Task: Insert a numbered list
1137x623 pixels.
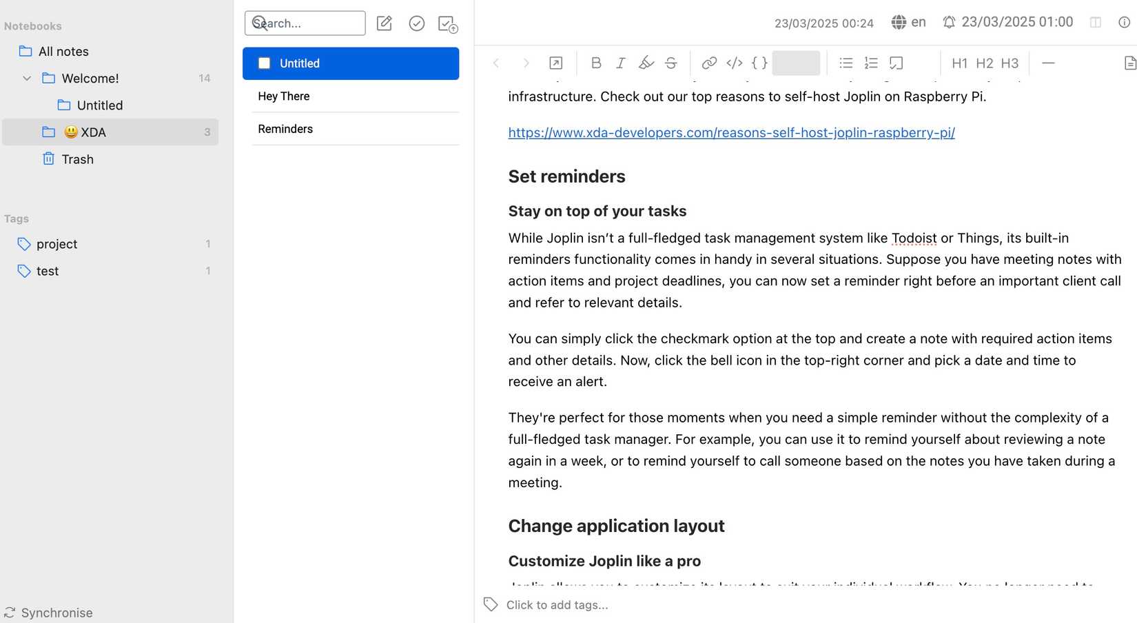Action: click(x=870, y=63)
